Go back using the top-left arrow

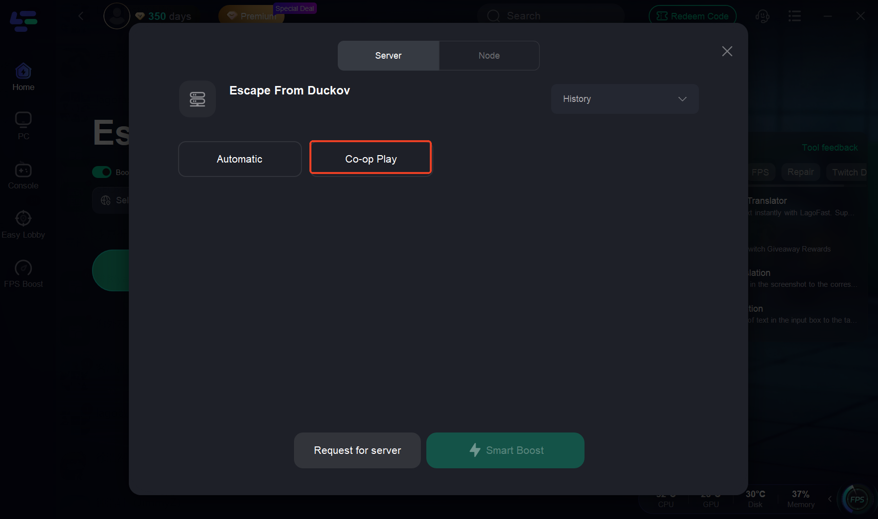click(x=81, y=16)
